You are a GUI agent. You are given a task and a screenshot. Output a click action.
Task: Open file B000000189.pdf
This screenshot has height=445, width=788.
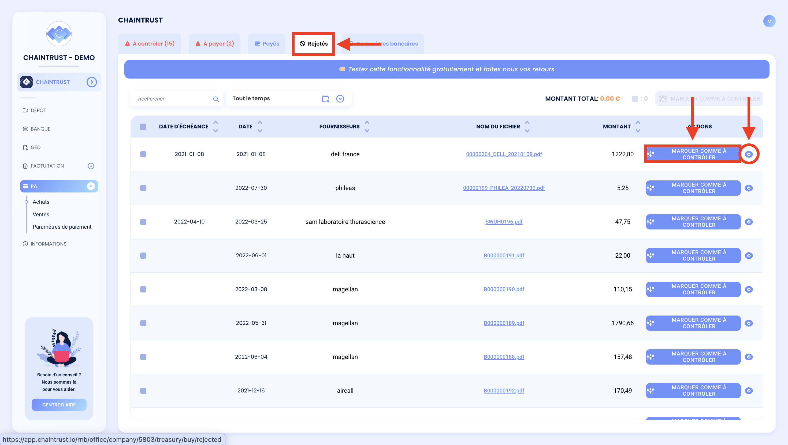504,323
